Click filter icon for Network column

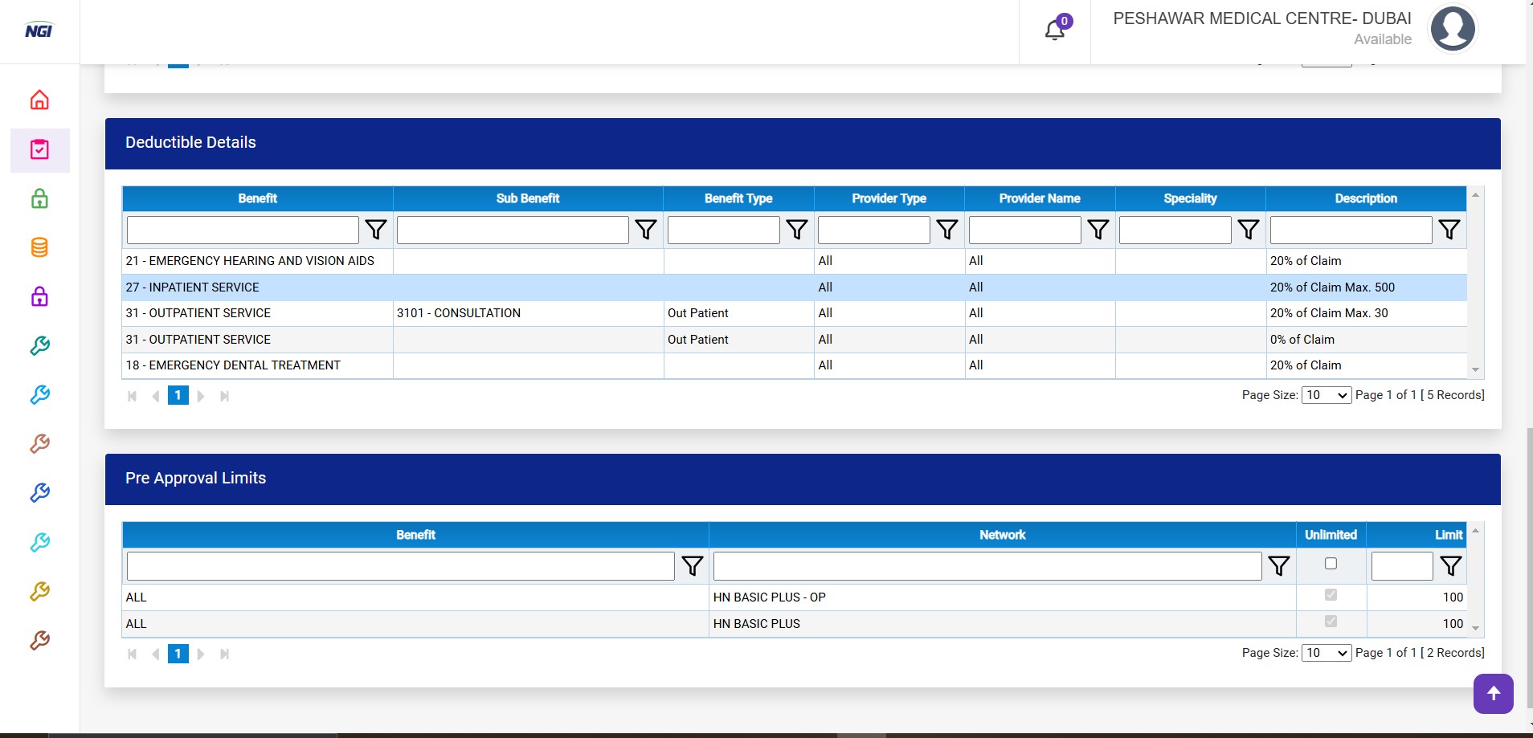pyautogui.click(x=1278, y=566)
